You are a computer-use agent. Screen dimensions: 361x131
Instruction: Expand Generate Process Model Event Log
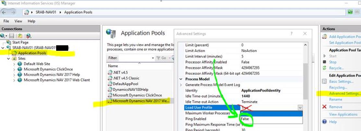(181, 85)
